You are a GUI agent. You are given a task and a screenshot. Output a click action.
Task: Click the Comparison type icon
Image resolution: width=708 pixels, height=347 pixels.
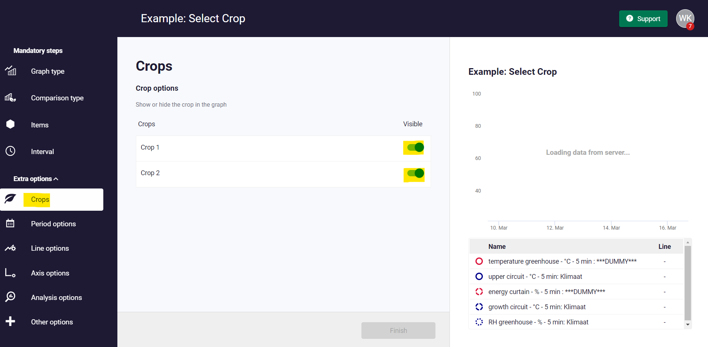[10, 97]
